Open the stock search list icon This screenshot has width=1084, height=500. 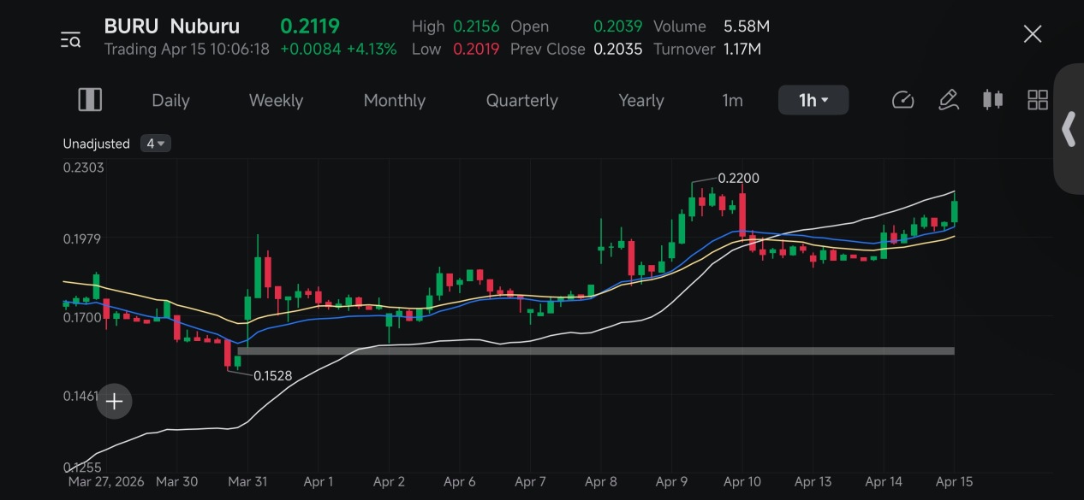[70, 39]
